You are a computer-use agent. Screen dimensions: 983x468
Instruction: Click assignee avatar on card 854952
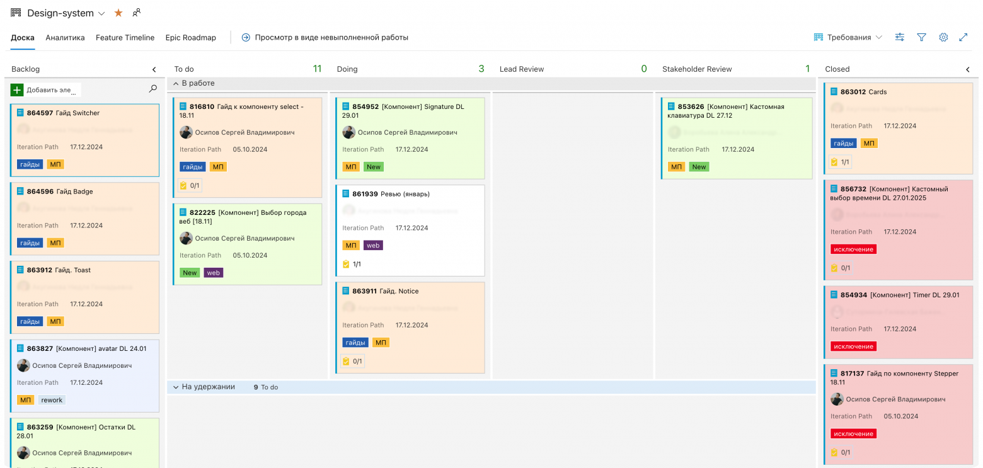348,132
